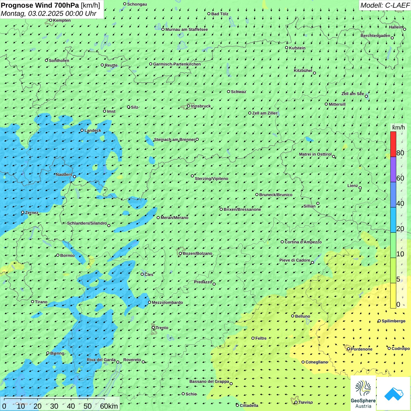Select the yellow 0–5 km/h legend color
The width and height of the screenshot is (411, 411).
pyautogui.click(x=393, y=296)
